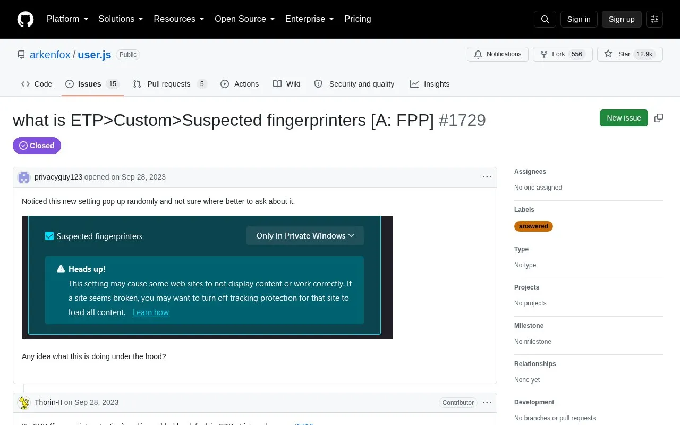Open the appearance settings icon button
The image size is (680, 425).
click(x=654, y=19)
